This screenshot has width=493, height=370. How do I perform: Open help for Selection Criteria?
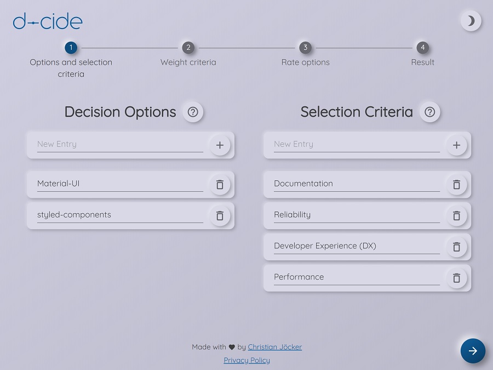coord(430,112)
